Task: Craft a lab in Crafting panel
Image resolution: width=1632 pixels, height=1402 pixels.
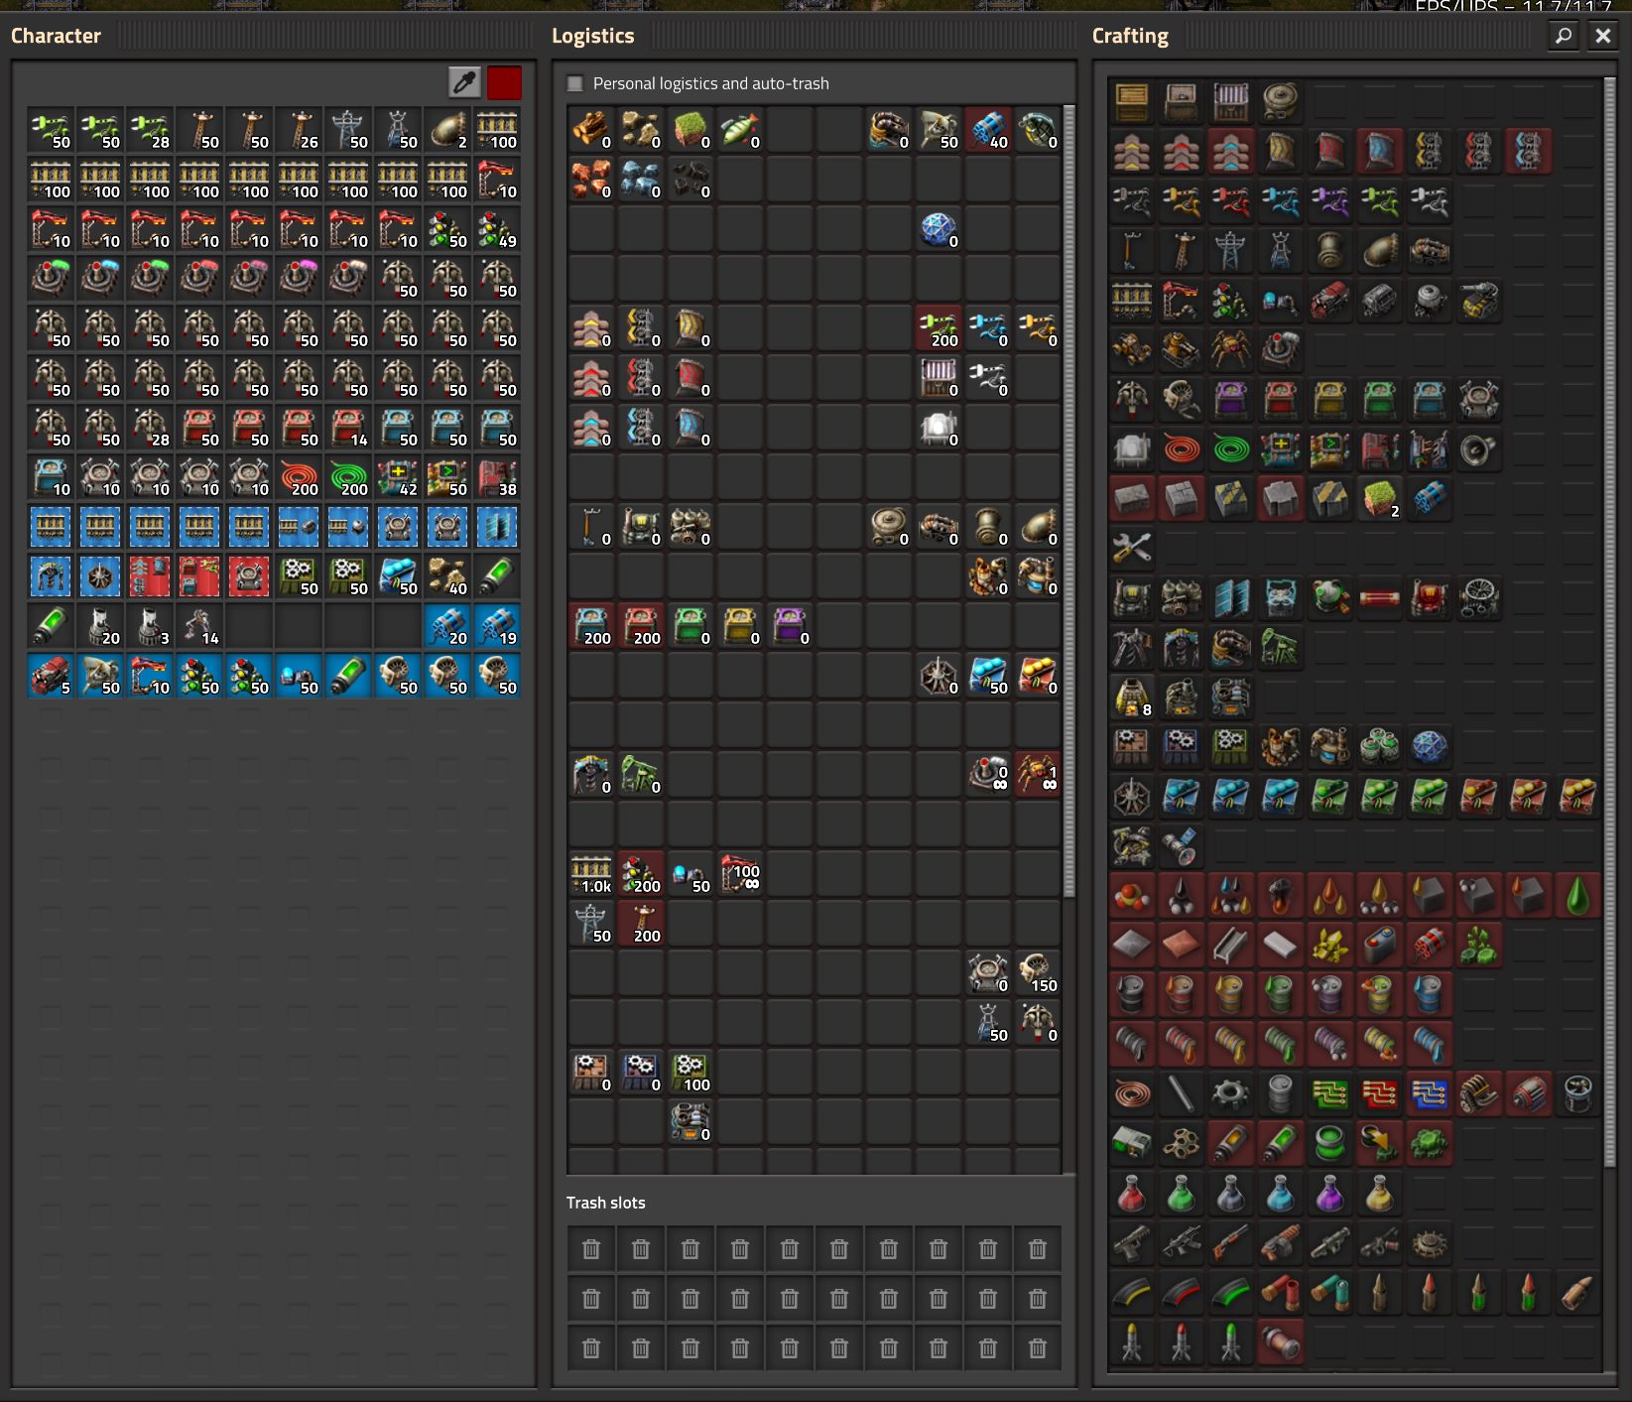Action: point(1430,746)
